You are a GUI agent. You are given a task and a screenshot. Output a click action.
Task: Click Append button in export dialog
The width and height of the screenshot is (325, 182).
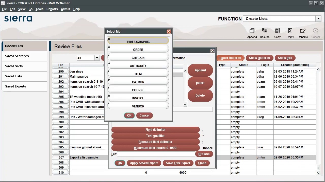[200, 70]
